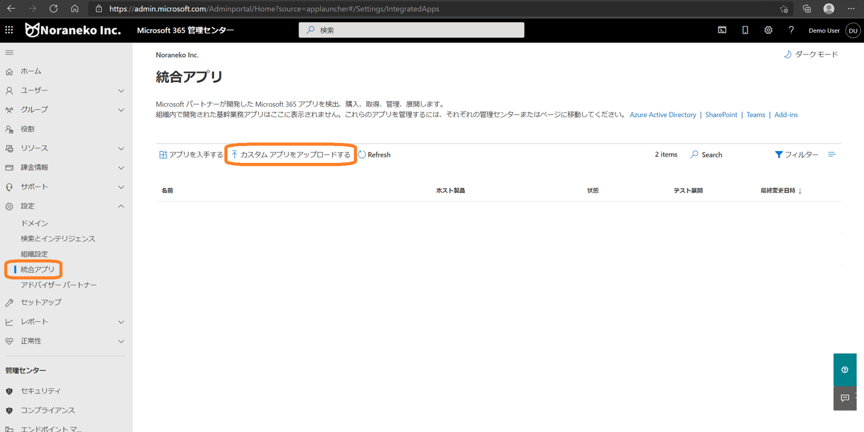Collapse the navigation hamburger menu
Image resolution: width=864 pixels, height=432 pixels.
(x=9, y=52)
